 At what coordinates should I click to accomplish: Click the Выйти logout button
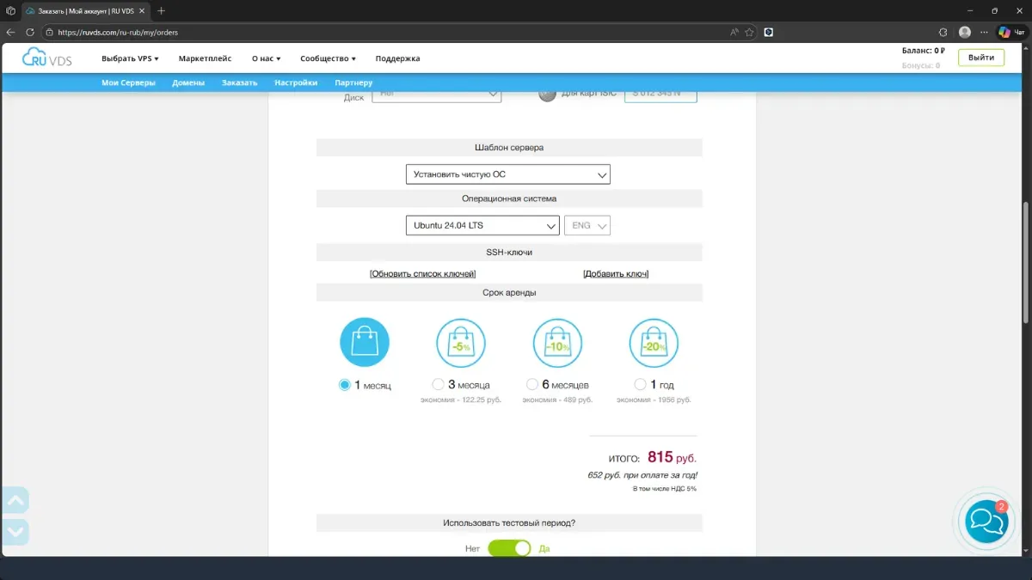[980, 58]
